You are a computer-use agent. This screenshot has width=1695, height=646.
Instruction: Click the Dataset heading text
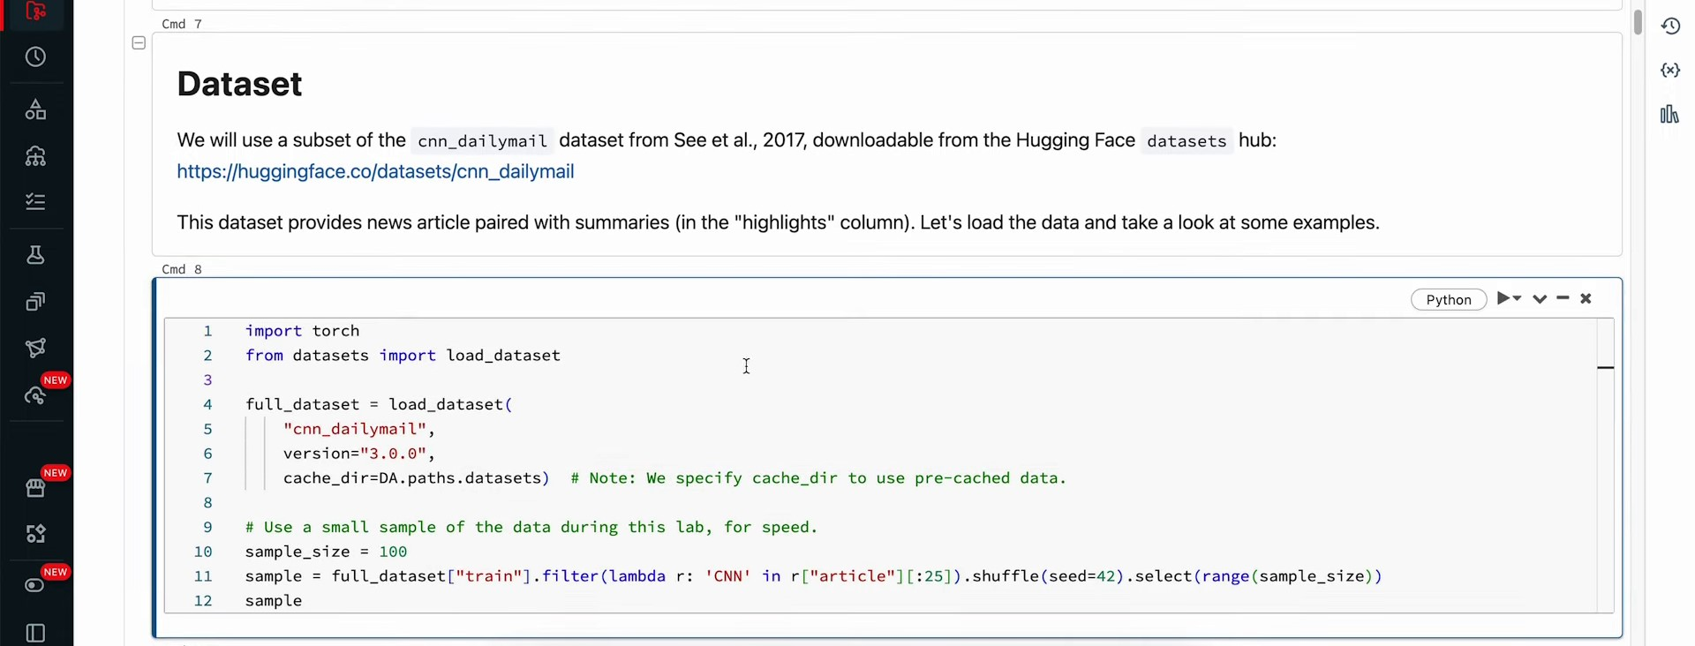239,84
